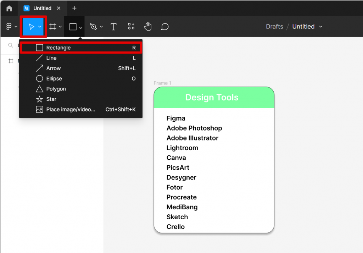363x253 pixels.
Task: Select the Frame tool
Action: (x=52, y=26)
